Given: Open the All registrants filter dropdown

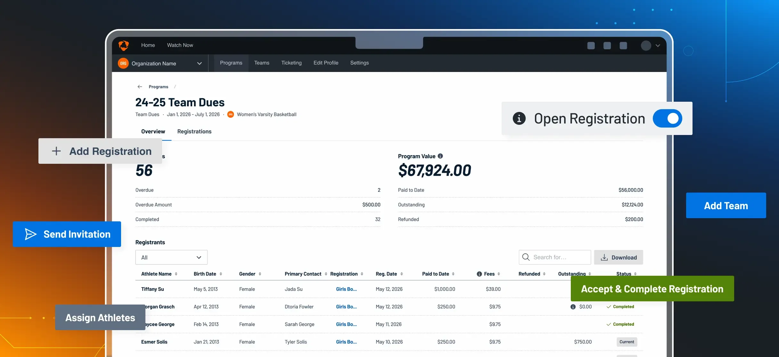Looking at the screenshot, I should 171,258.
